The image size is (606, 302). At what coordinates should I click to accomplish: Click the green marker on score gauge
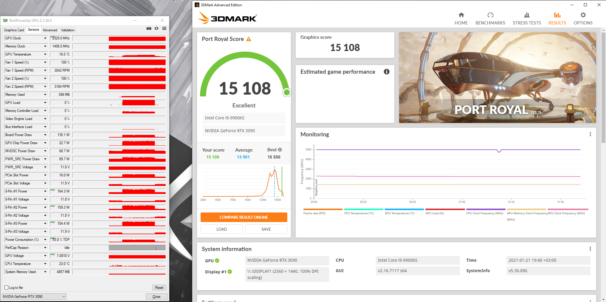(x=287, y=93)
